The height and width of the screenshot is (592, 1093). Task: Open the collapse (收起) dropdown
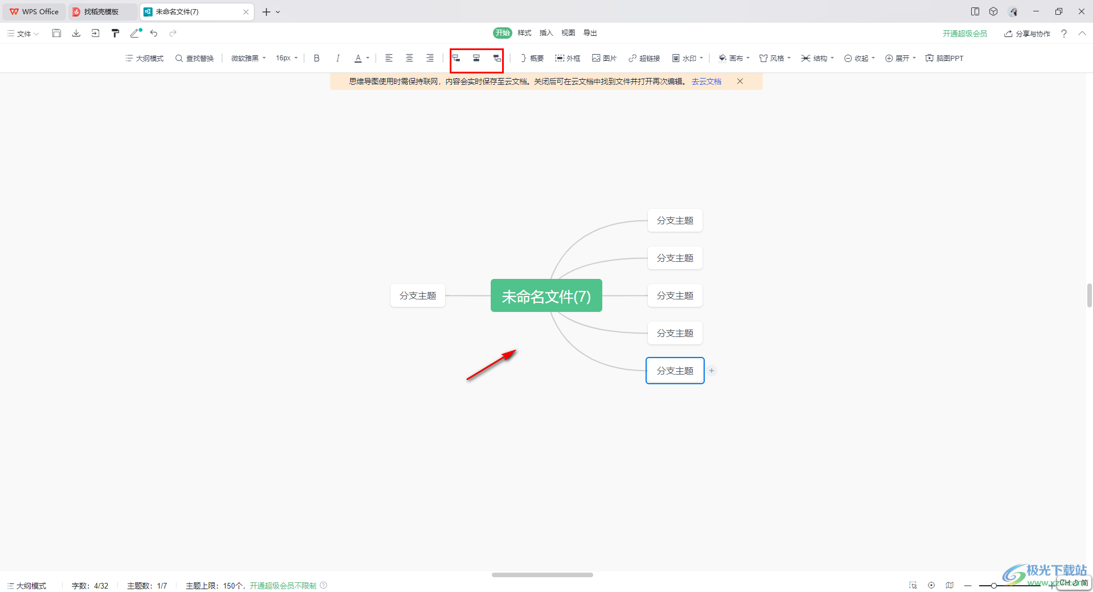[860, 58]
